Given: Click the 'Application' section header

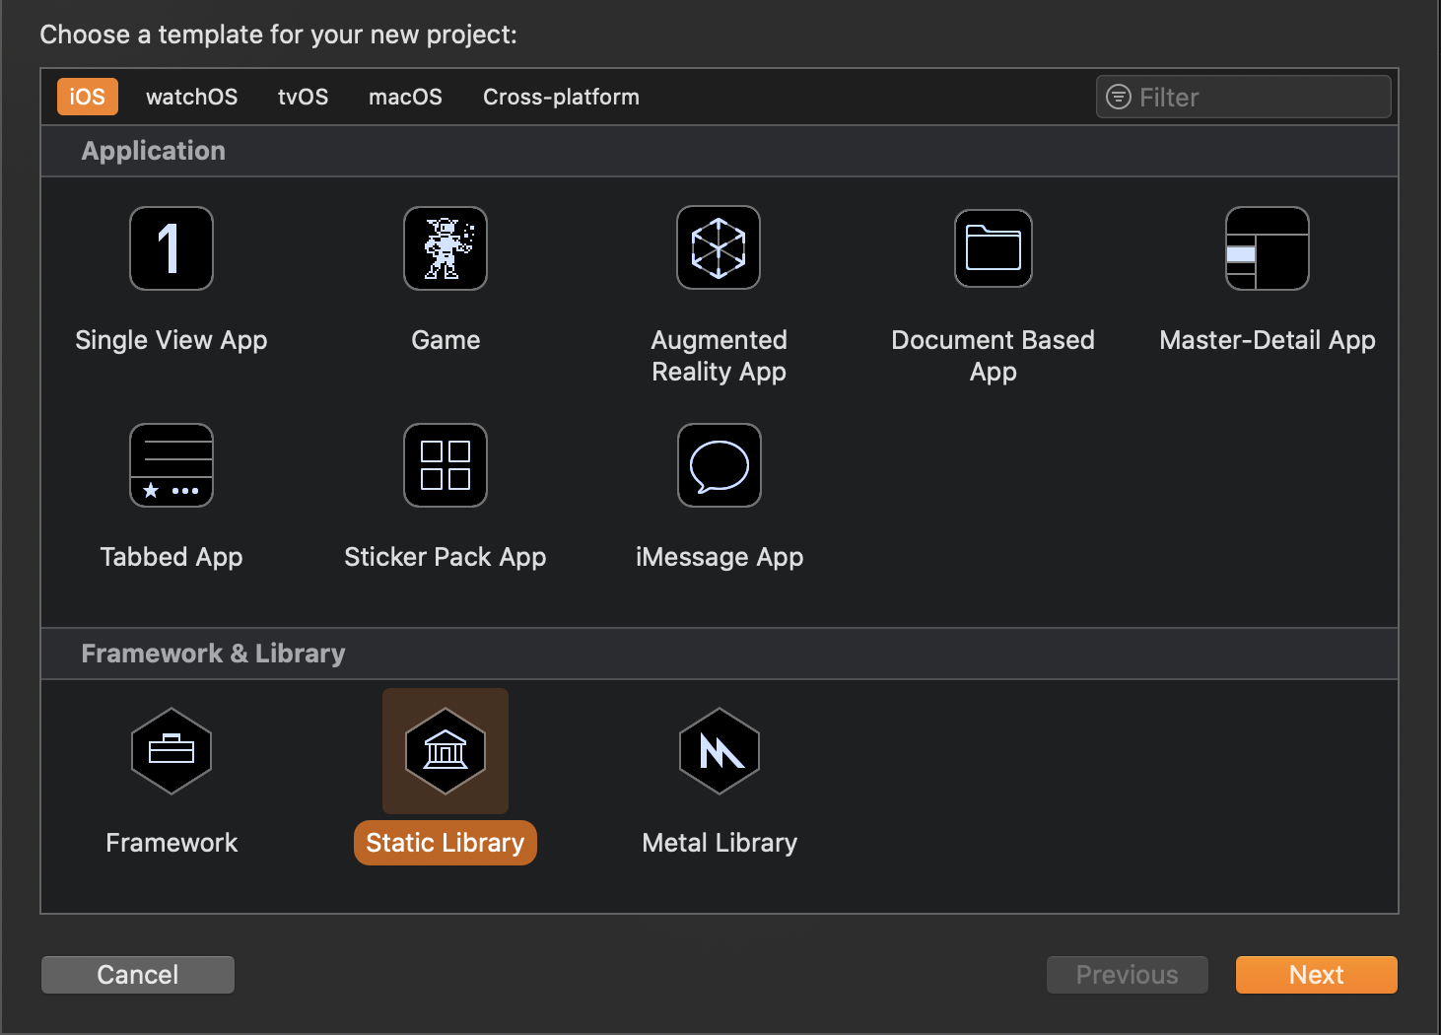Looking at the screenshot, I should coord(154,151).
